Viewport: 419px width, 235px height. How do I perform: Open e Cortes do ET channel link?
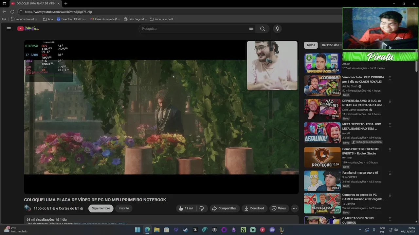click(x=68, y=208)
